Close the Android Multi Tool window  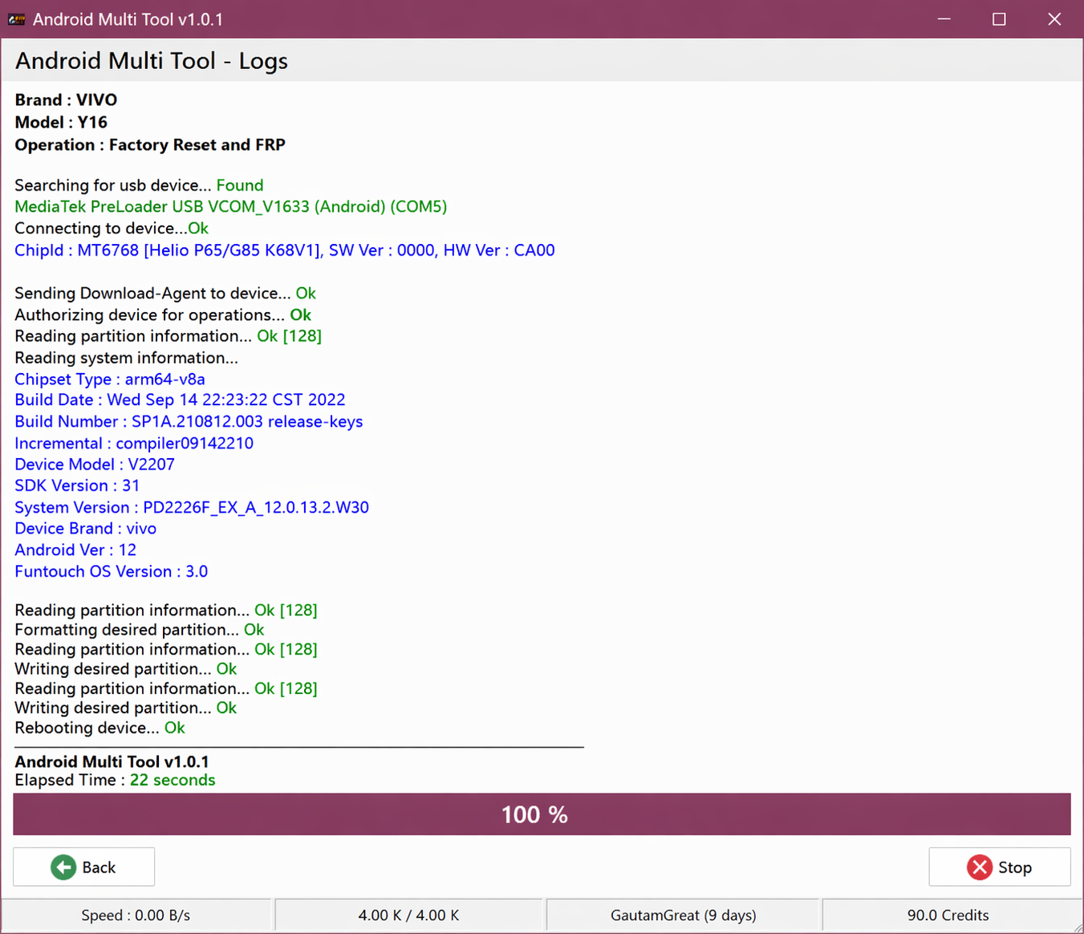click(1054, 19)
